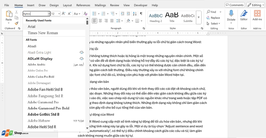Switch to the Design tab
The height and width of the screenshot is (138, 266).
coord(54,5)
